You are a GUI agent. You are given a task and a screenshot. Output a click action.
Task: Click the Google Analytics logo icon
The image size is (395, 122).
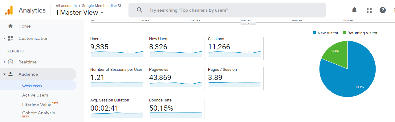[9, 10]
